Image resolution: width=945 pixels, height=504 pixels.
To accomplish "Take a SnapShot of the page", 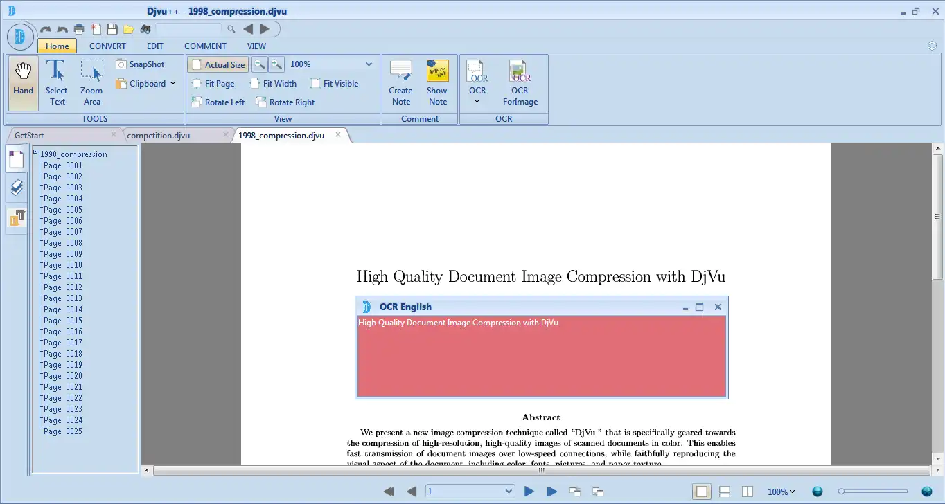I will tap(140, 64).
